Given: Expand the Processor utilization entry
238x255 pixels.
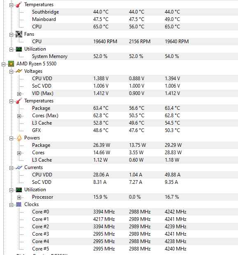Looking at the screenshot, I should (19, 197).
